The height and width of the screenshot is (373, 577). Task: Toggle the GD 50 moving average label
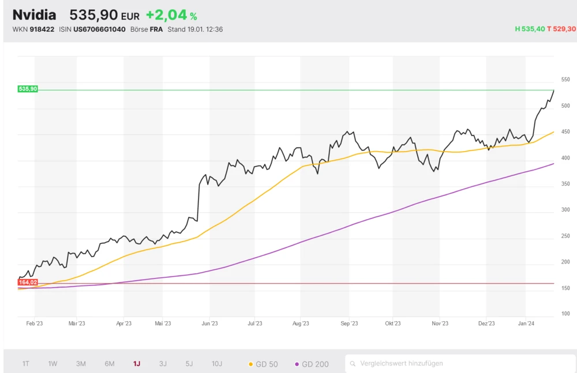267,364
